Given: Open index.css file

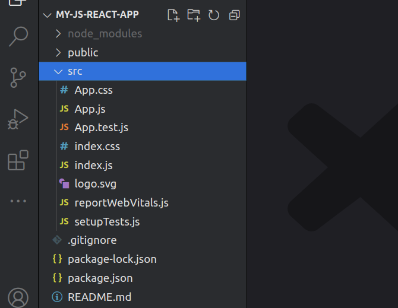Looking at the screenshot, I should click(143, 146).
